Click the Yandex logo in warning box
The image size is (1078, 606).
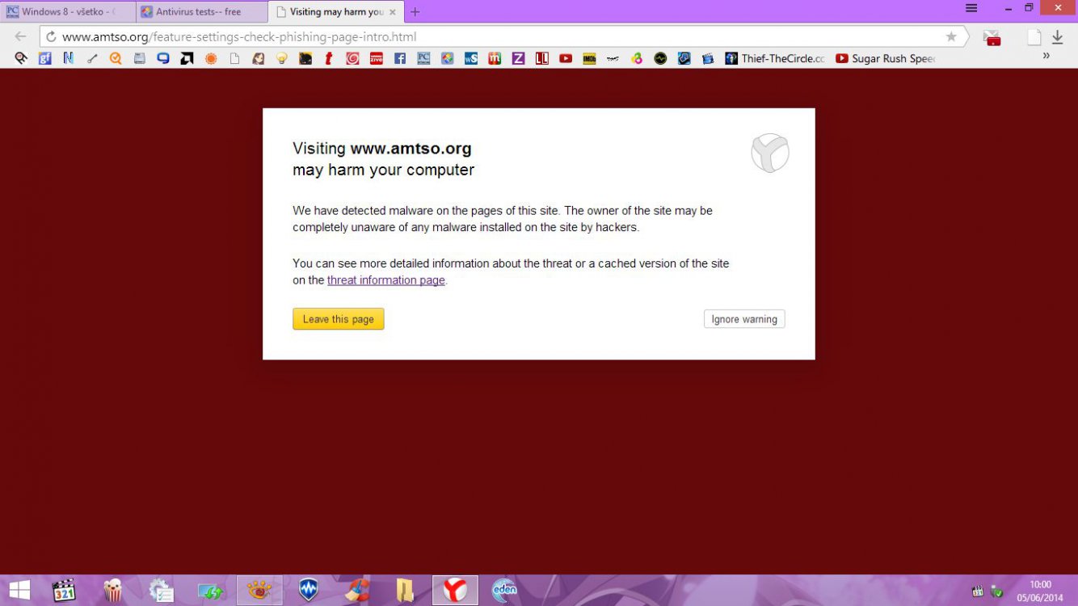[x=770, y=153]
